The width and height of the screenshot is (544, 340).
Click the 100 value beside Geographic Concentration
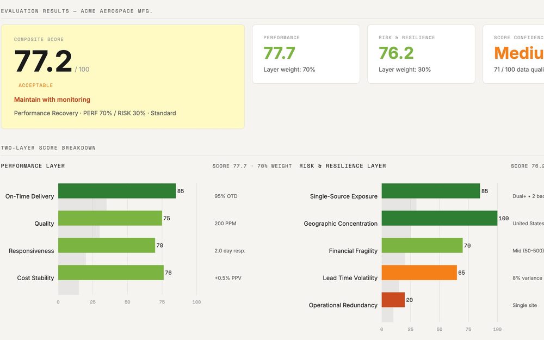tap(503, 219)
